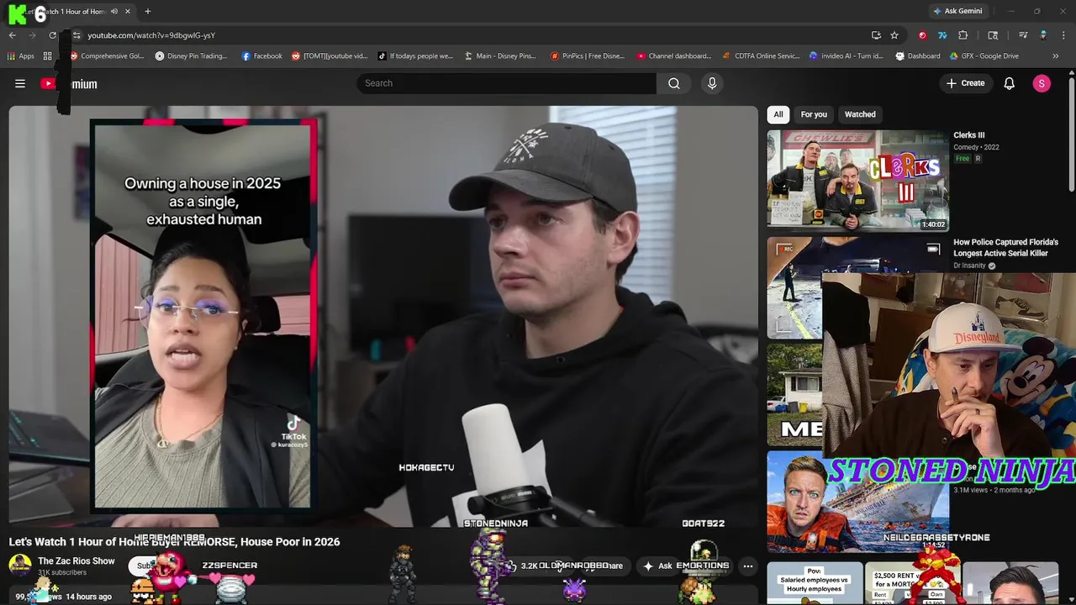Open The Zac Rios Show channel

pos(76,561)
